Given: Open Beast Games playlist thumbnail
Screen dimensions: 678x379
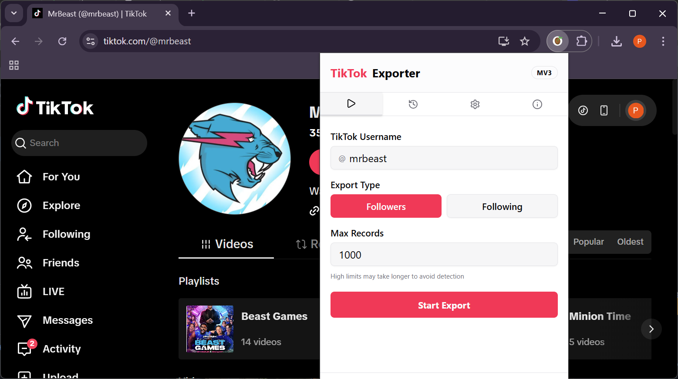Looking at the screenshot, I should click(210, 329).
